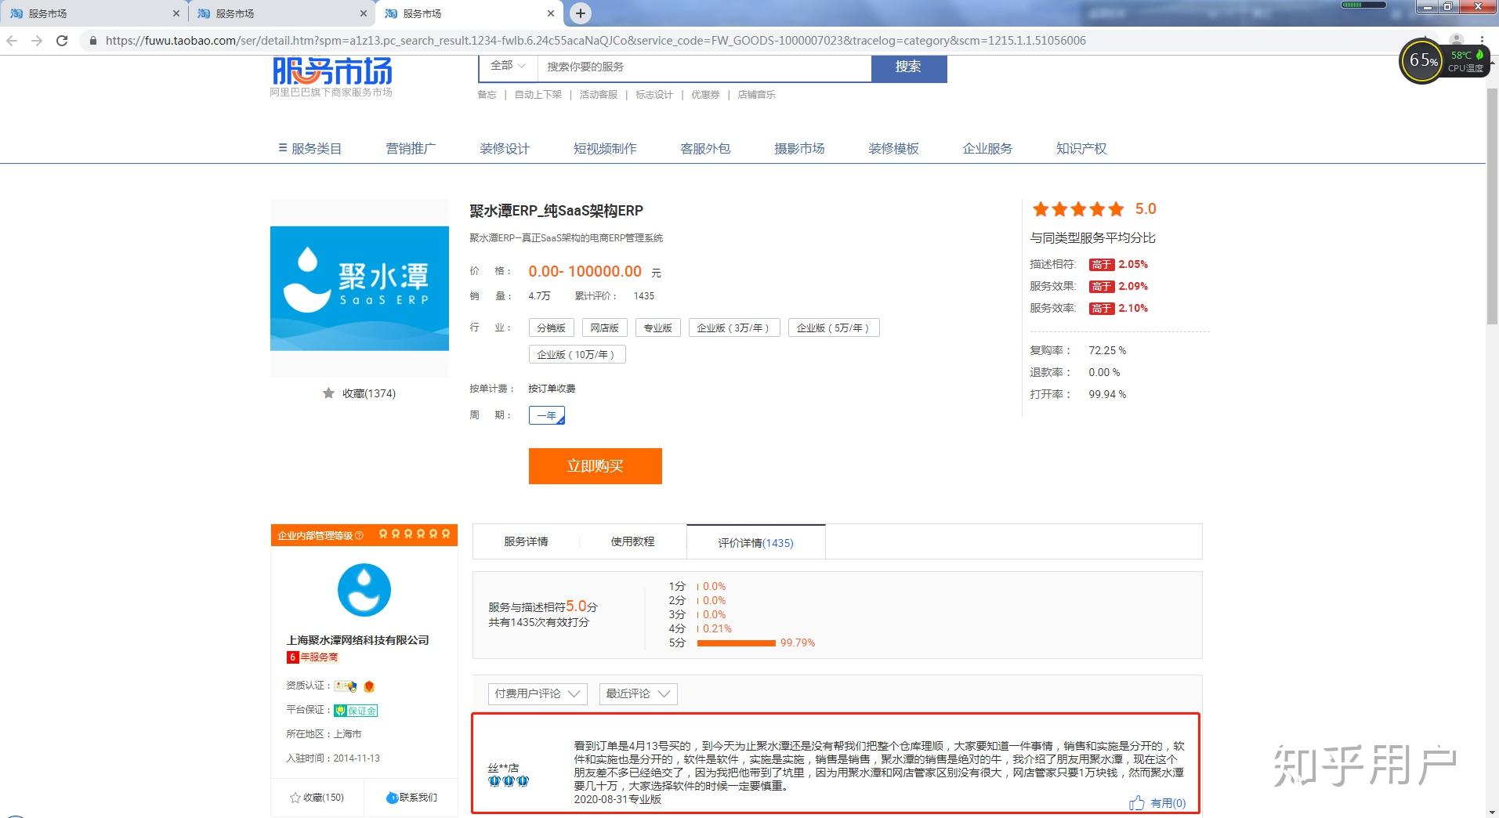Click the 聚水潭 company avatar logo

[x=364, y=590]
